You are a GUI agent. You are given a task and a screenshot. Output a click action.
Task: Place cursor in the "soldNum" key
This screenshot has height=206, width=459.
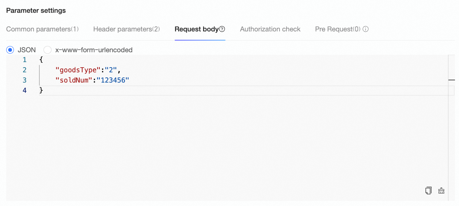point(73,80)
